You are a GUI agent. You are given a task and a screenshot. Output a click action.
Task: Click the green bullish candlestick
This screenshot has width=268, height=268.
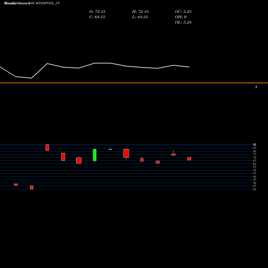point(95,155)
